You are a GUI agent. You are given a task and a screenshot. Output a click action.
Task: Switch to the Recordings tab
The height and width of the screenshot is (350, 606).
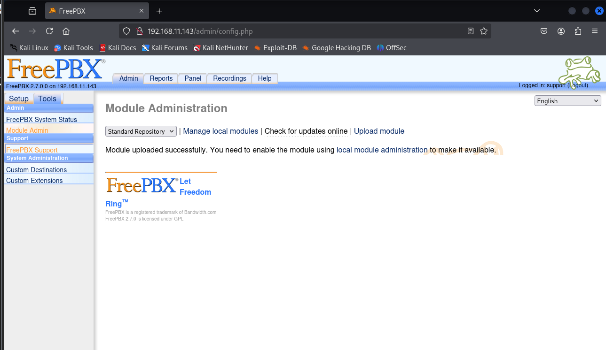(x=229, y=78)
